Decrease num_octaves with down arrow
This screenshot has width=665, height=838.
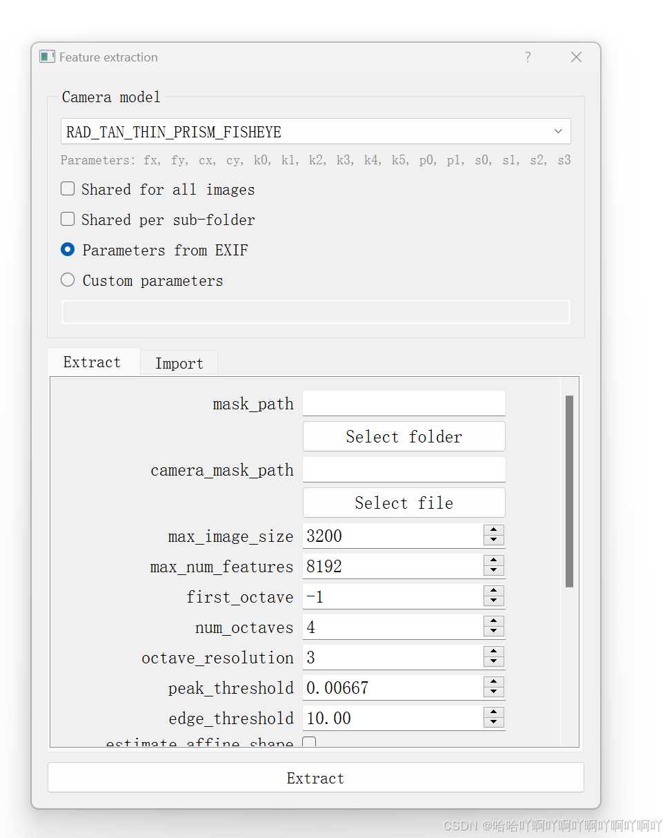pyautogui.click(x=494, y=632)
